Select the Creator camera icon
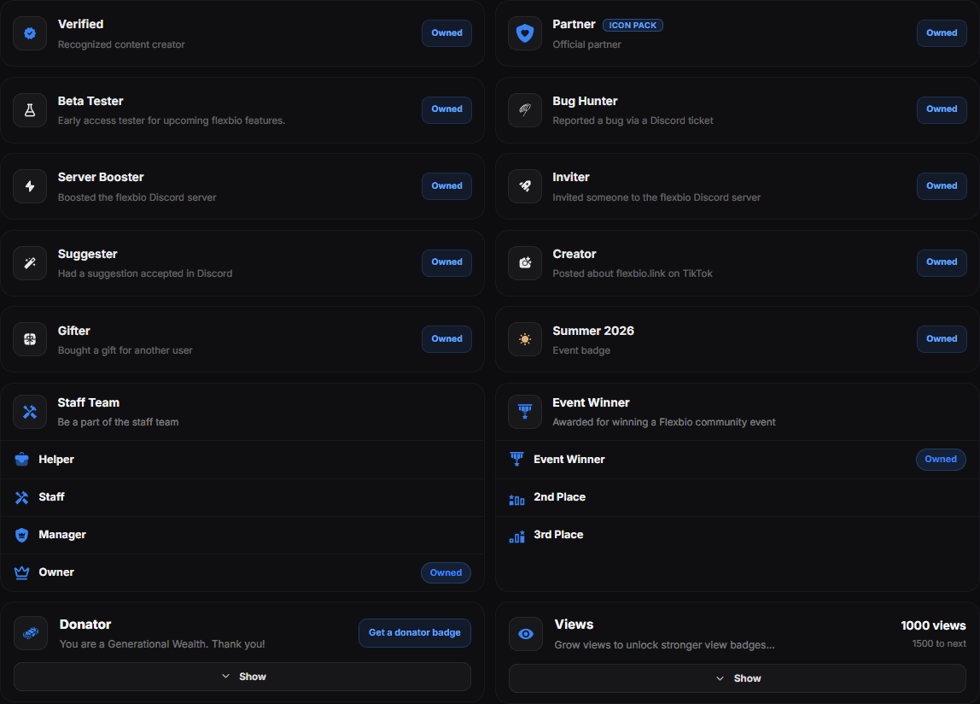980x704 pixels. 525,263
